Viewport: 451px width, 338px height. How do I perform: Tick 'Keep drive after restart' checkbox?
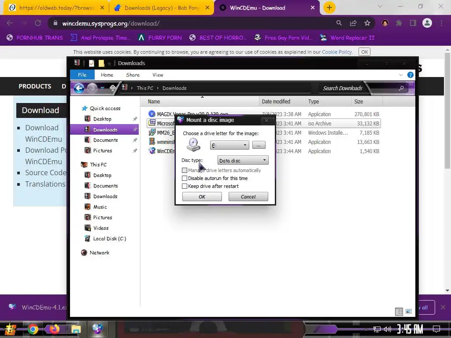point(185,186)
